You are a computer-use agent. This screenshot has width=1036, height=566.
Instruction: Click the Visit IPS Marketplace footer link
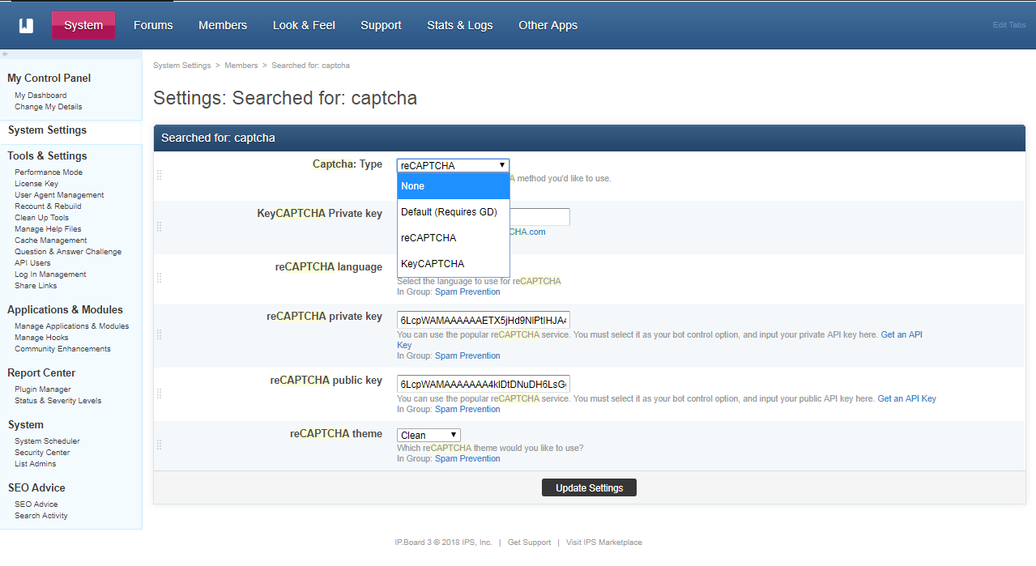tap(604, 543)
